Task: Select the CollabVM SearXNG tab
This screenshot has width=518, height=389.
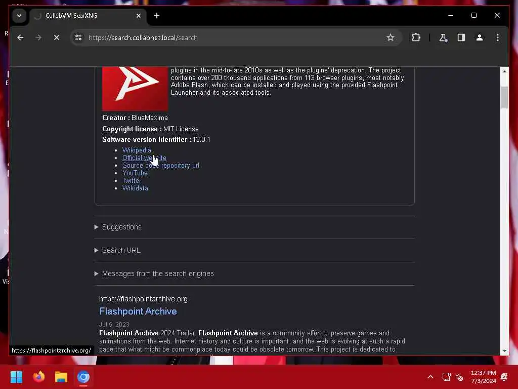Action: tap(88, 16)
